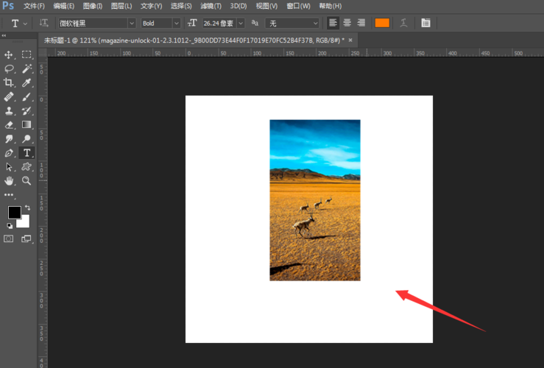Select the Rectangular Marquee tool
This screenshot has width=544, height=368.
click(27, 55)
